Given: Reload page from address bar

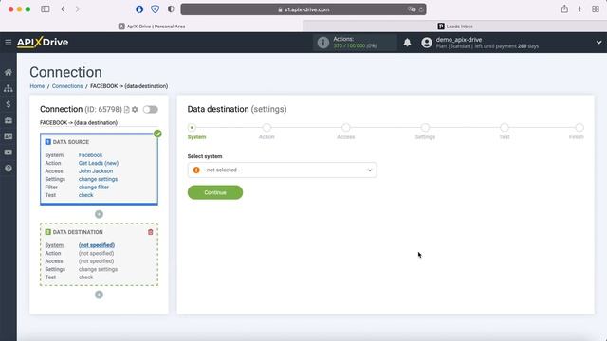Looking at the screenshot, I should tap(421, 9).
